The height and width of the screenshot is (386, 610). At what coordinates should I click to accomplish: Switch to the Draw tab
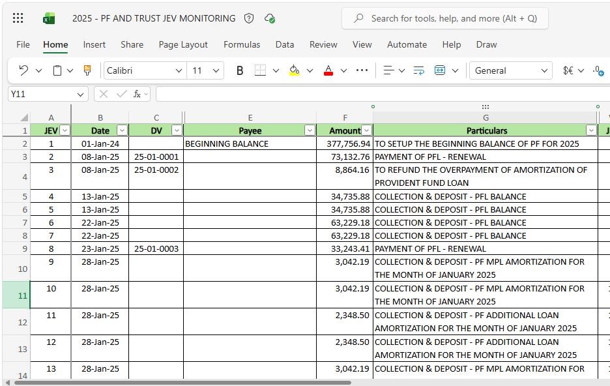[486, 44]
